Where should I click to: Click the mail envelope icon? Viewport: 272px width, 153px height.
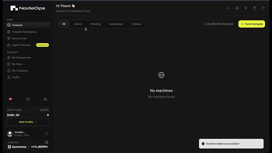pos(28,99)
